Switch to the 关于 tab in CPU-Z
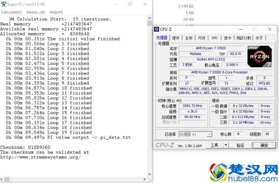This screenshot has height=183, width=279. (x=259, y=38)
